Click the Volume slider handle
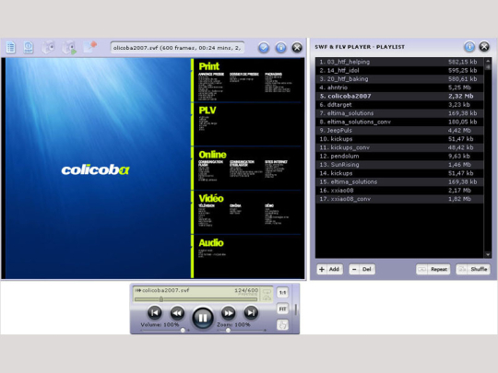The width and height of the screenshot is (498, 373). click(x=183, y=331)
